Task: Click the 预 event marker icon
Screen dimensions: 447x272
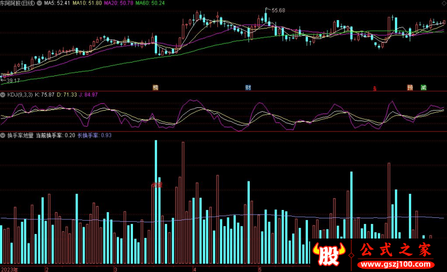Action: (410, 88)
